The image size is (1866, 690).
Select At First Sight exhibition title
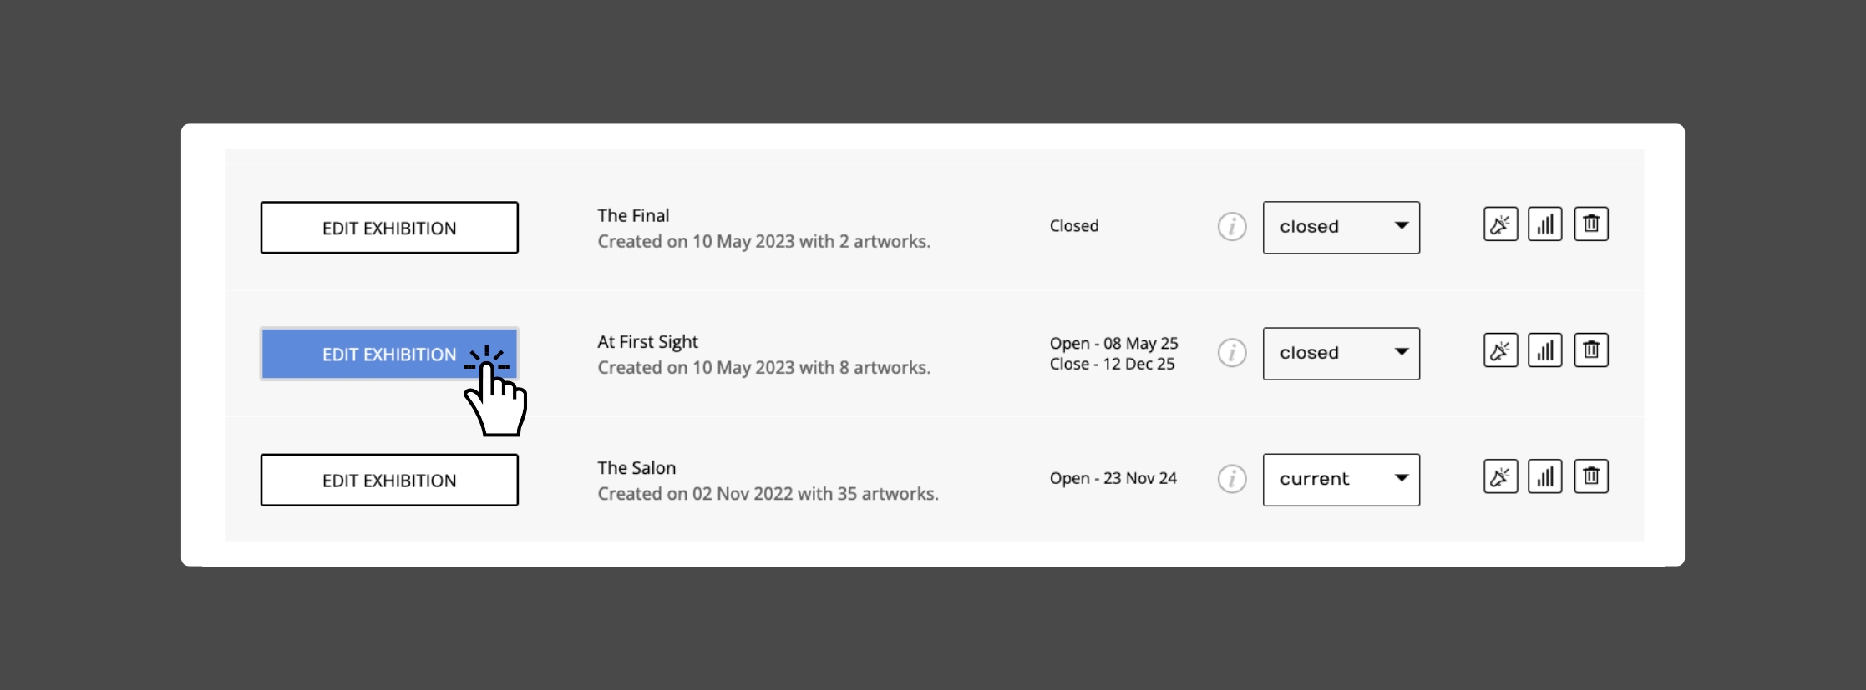(x=647, y=342)
